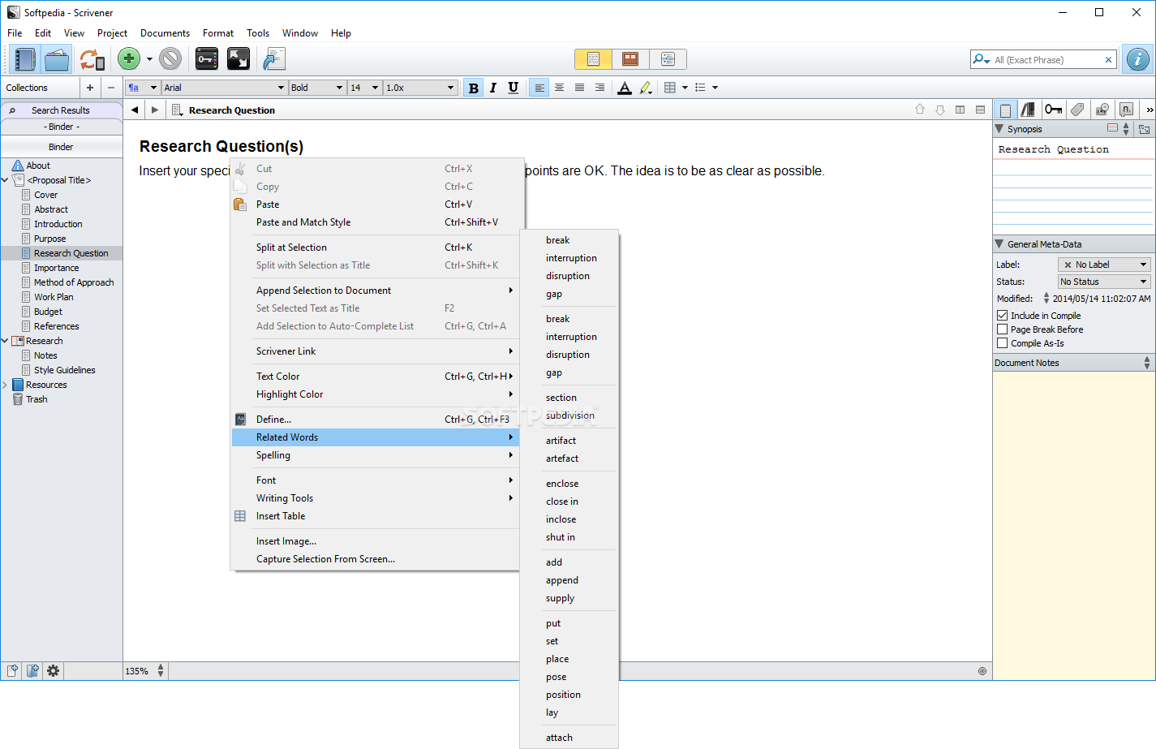Go to next document down arrow

[940, 110]
